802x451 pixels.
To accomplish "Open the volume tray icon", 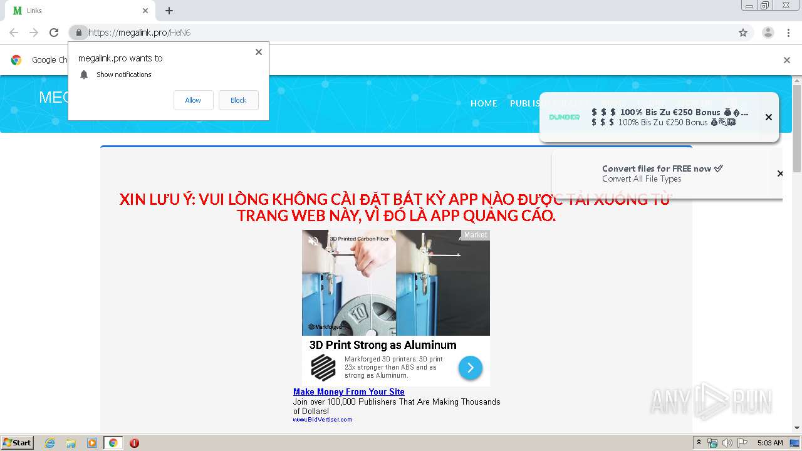I will pyautogui.click(x=727, y=443).
